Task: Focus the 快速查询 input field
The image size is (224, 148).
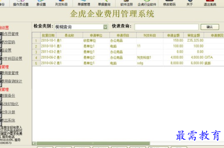Action: (x=167, y=27)
